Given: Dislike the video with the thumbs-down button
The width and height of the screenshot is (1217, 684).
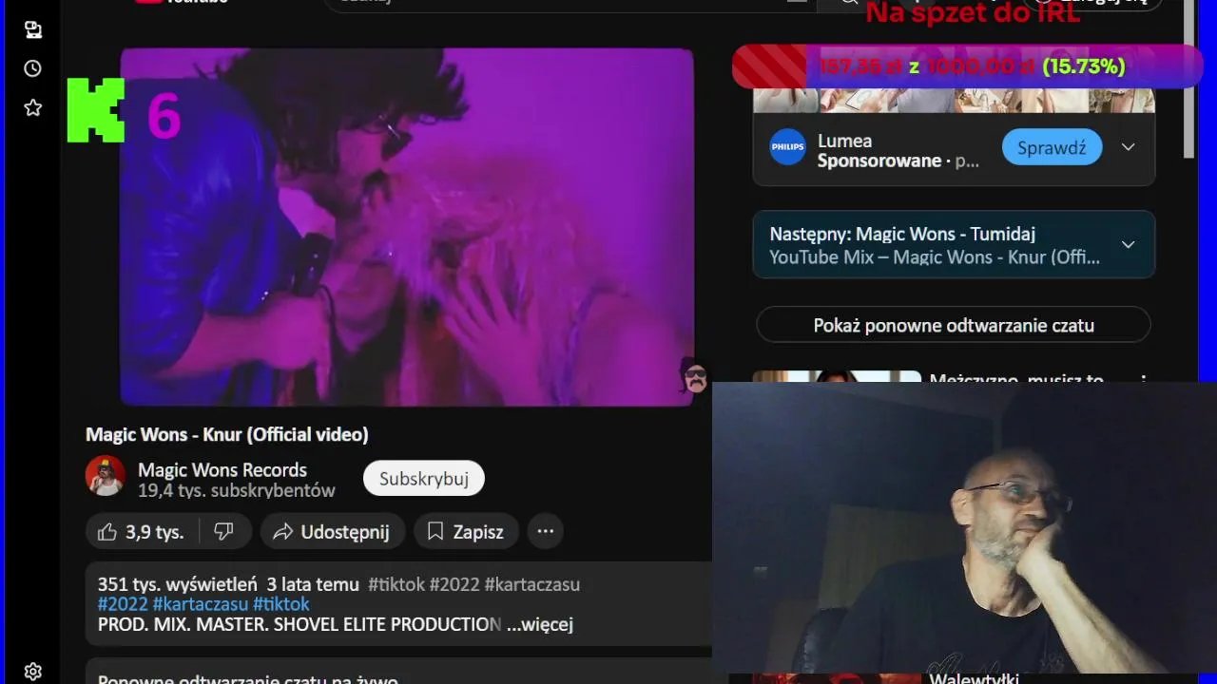Looking at the screenshot, I should pos(223,532).
